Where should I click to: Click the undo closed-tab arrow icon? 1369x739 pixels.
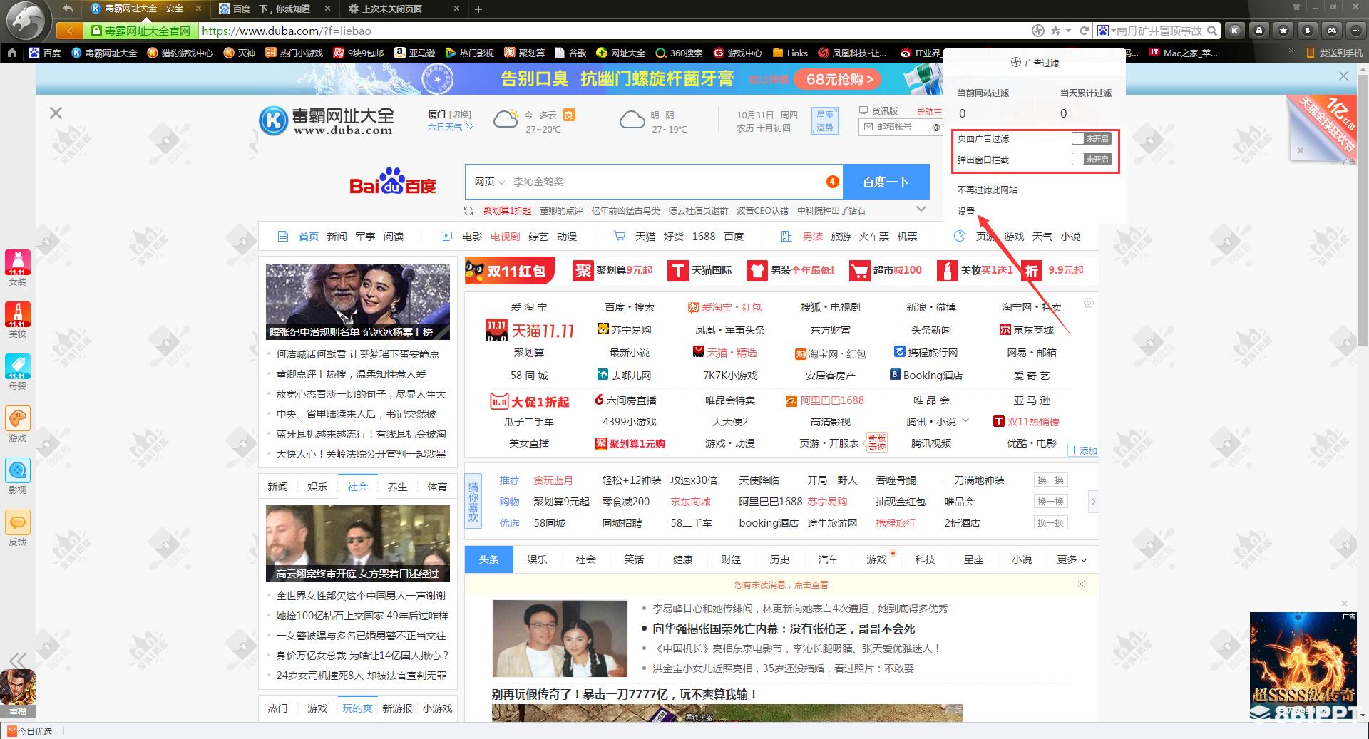68,9
